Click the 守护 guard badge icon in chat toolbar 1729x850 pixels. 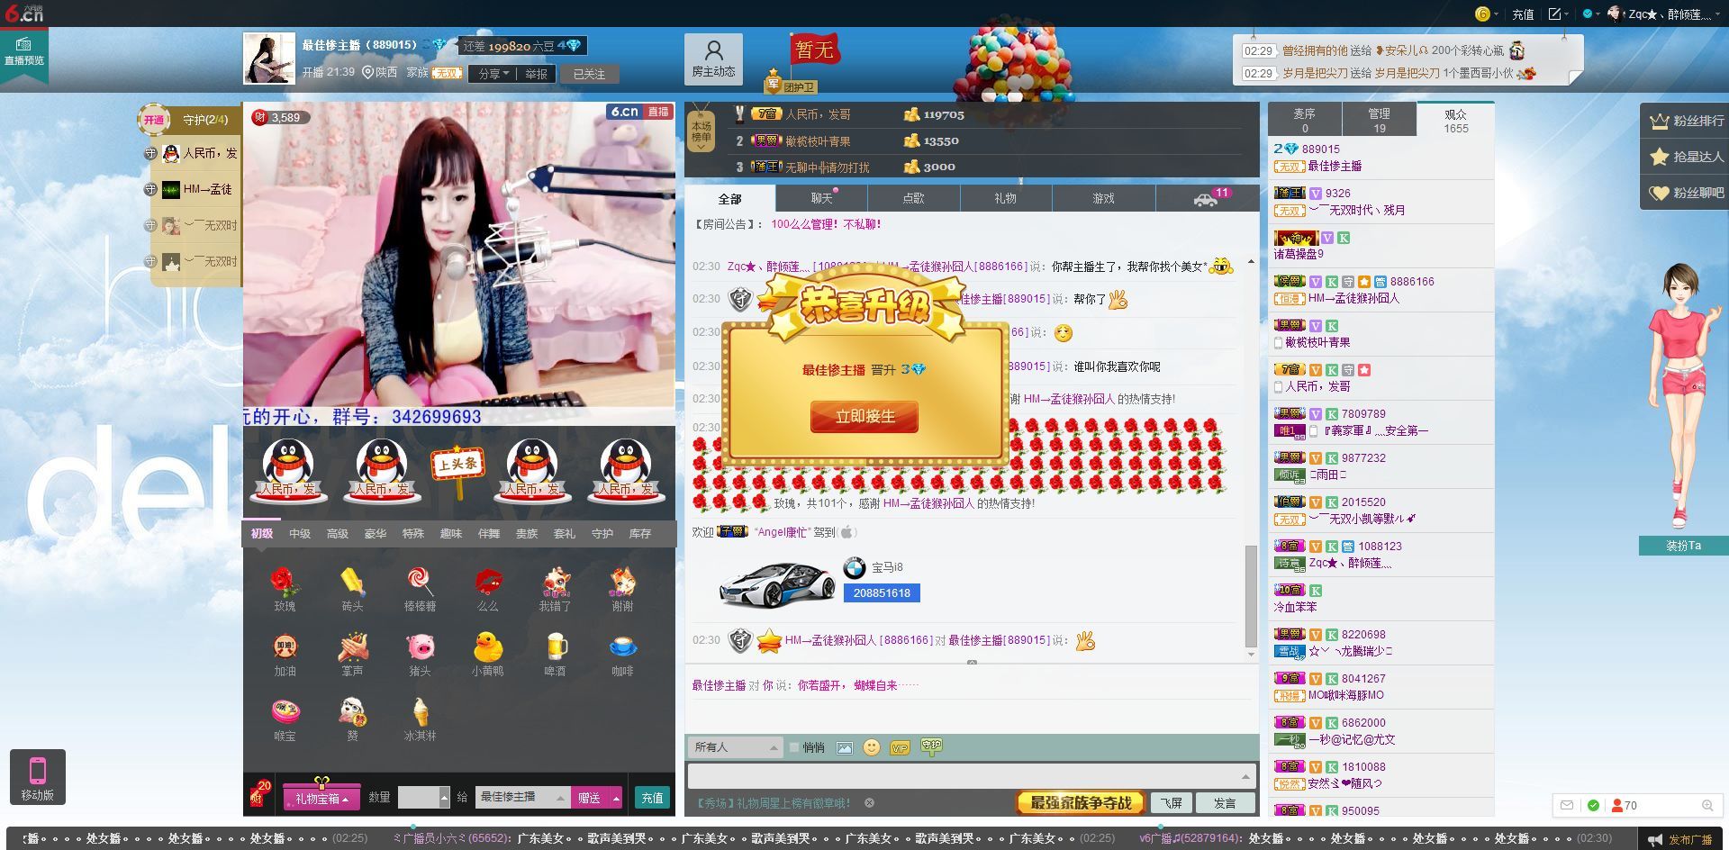[x=931, y=746]
